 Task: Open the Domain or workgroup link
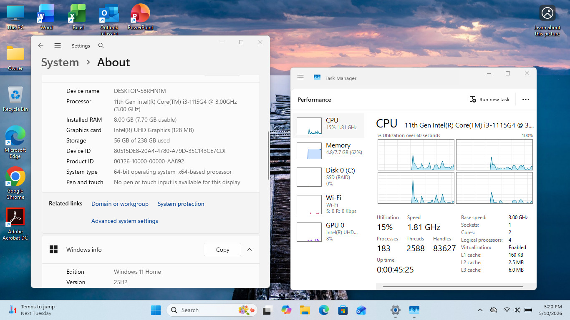(120, 204)
